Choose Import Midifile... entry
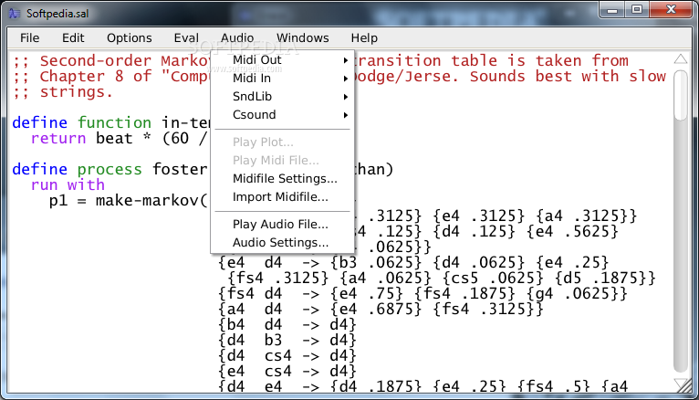The width and height of the screenshot is (699, 400). pos(282,196)
